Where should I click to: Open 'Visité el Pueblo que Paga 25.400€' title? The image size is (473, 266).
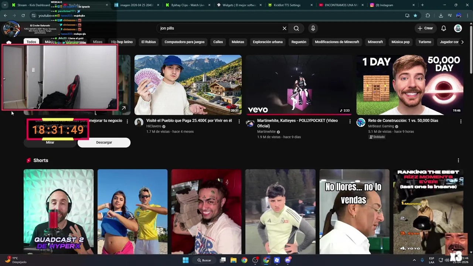(189, 121)
